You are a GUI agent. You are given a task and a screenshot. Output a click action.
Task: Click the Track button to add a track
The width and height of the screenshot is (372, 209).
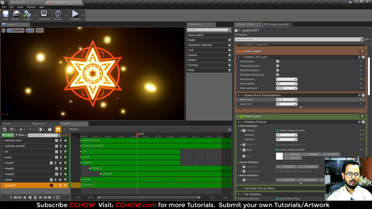pyautogui.click(x=8, y=135)
